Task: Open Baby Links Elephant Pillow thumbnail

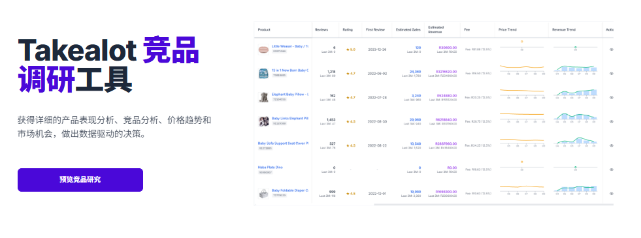Action: (x=263, y=121)
